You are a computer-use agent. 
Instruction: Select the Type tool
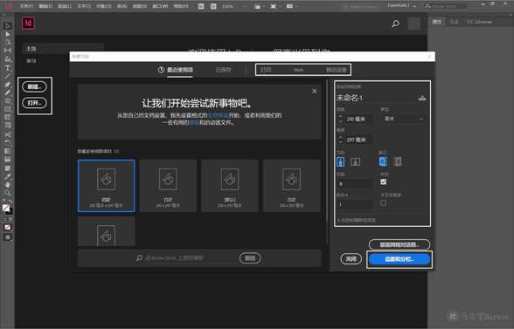(8, 68)
